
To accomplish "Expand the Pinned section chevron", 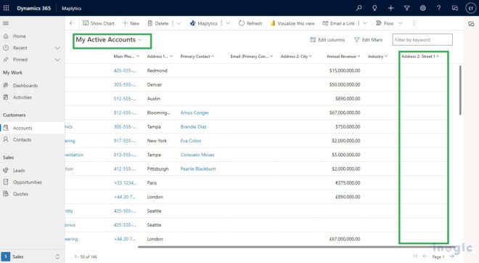I will (x=57, y=60).
